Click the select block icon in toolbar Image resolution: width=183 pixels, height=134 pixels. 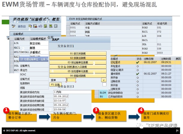point(51,26)
